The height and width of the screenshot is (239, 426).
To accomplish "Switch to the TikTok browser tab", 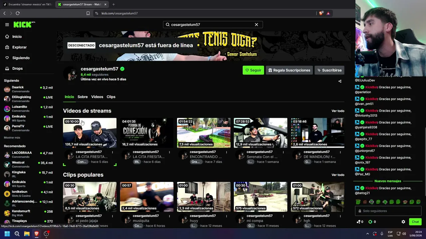I will [x=27, y=4].
